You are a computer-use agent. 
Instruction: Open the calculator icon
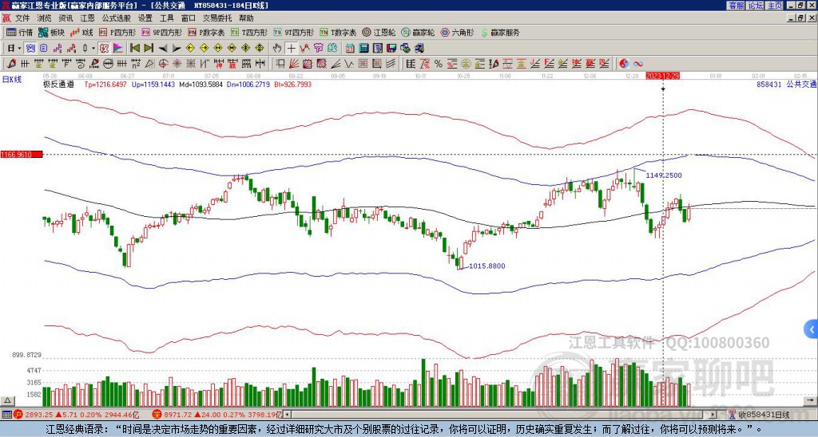363,49
